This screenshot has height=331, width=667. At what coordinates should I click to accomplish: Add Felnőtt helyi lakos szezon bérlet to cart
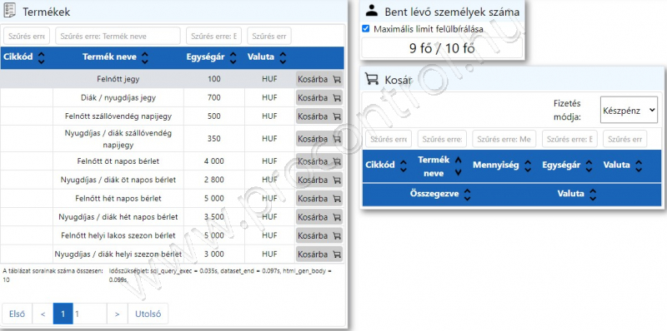pos(319,235)
